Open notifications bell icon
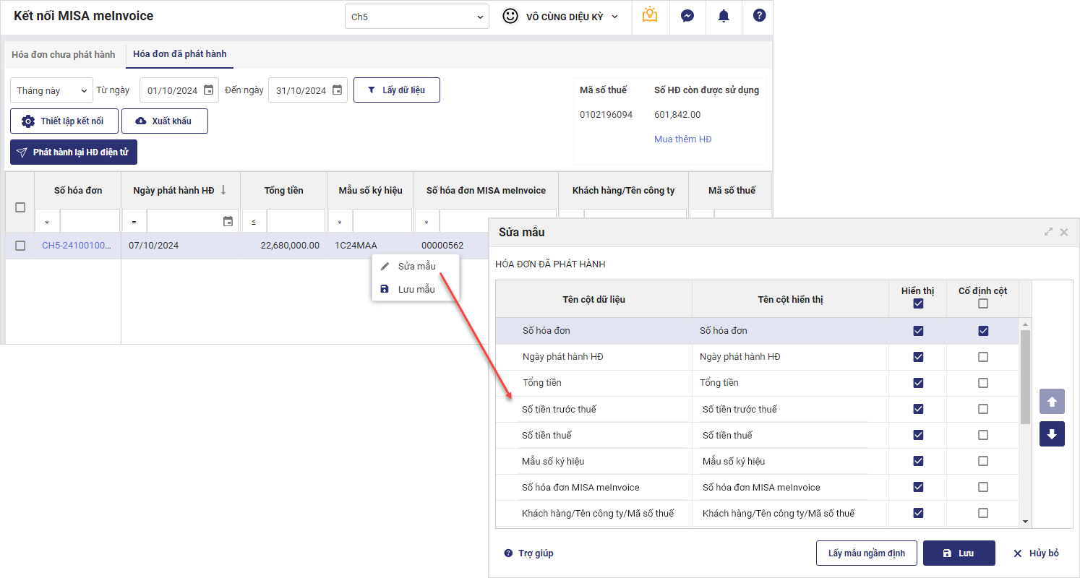This screenshot has width=1080, height=578. [724, 15]
